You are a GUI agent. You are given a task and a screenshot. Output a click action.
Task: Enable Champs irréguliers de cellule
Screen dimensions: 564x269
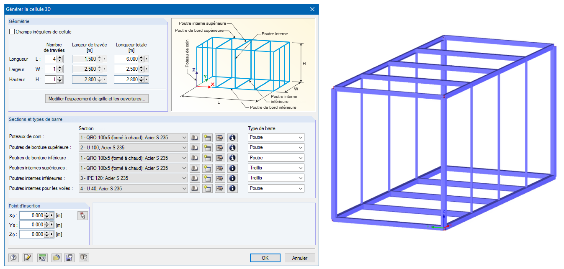(12, 31)
